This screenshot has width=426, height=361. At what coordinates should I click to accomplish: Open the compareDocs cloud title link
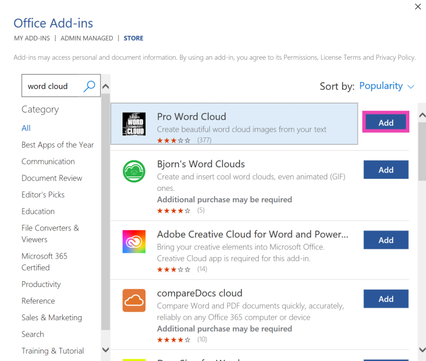[x=199, y=293]
